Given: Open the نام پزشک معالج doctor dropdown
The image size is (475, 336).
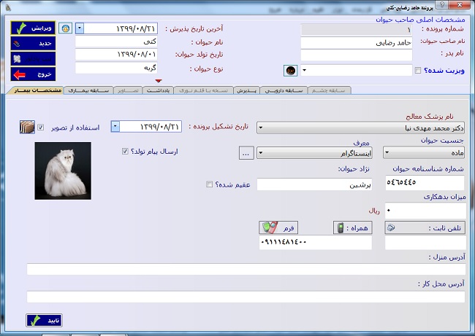Looking at the screenshot, I should click(362, 127).
